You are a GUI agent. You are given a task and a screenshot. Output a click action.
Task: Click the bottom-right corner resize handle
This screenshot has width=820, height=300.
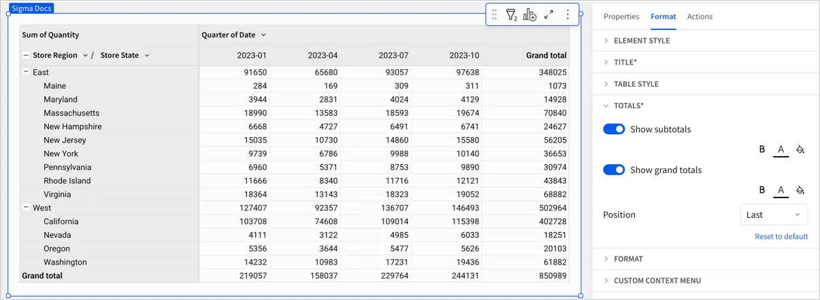(x=580, y=295)
